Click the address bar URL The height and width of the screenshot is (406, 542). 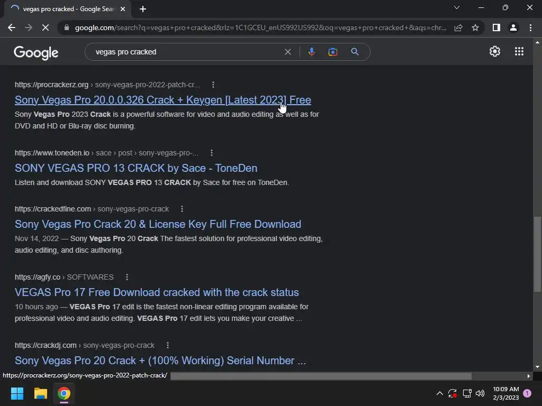[261, 27]
